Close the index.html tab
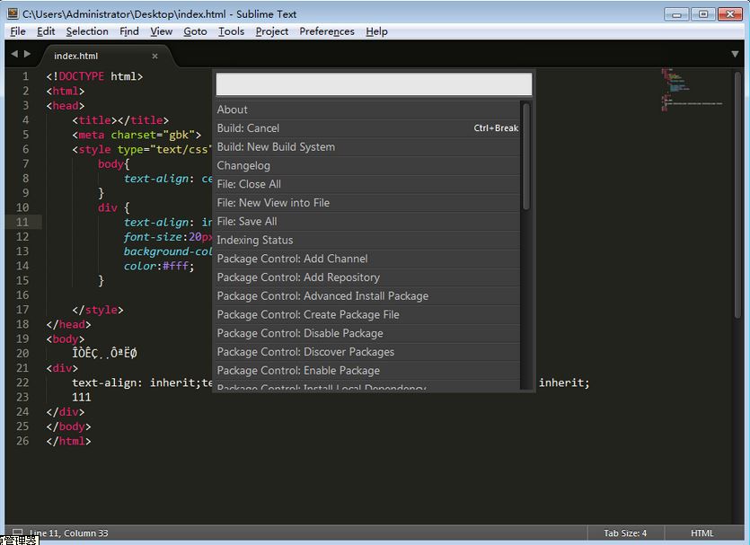The height and width of the screenshot is (545, 750). [155, 56]
